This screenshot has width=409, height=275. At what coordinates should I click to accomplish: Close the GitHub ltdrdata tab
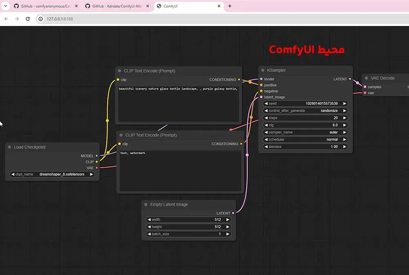click(148, 6)
